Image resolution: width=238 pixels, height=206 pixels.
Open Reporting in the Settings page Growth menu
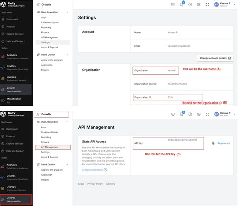[x=46, y=28]
